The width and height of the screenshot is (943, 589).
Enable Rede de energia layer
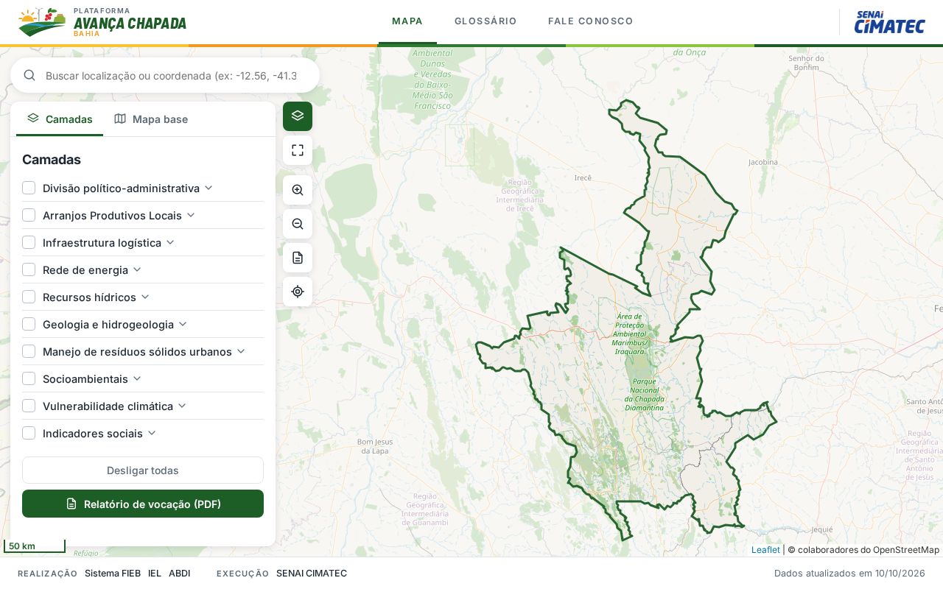[x=29, y=269]
